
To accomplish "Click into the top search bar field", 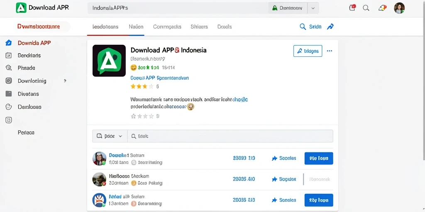I will tap(178, 8).
